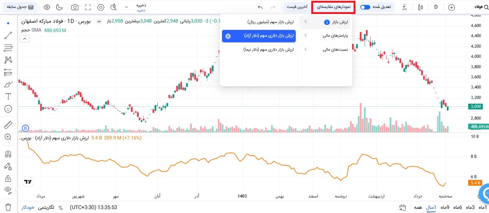The image size is (489, 213).
Task: Toggle top toolbar eye visibility icon
Action: [47, 7]
